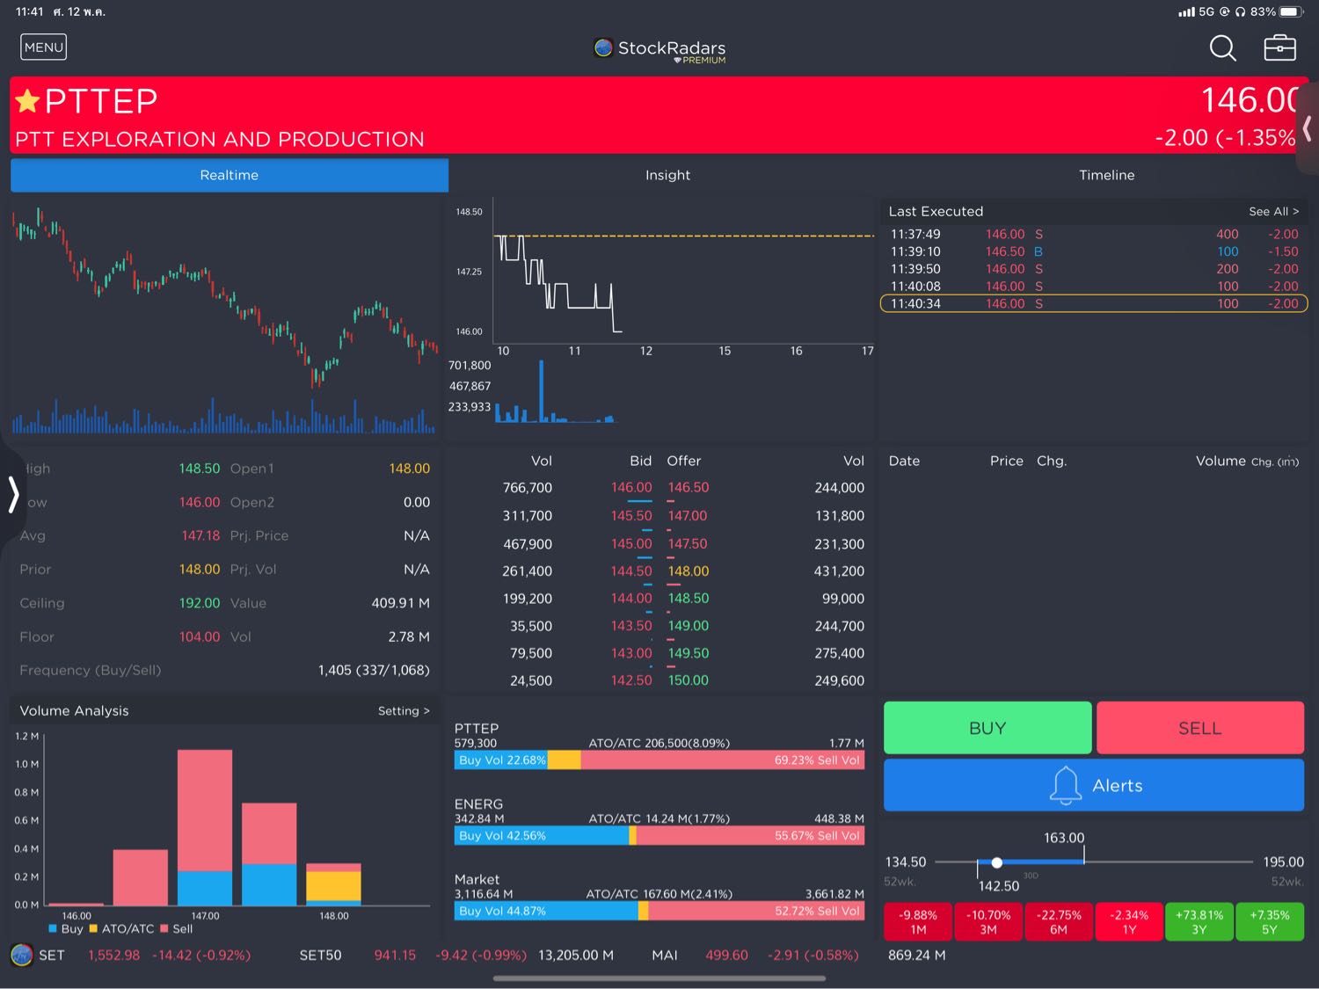The width and height of the screenshot is (1319, 989).
Task: Tap the cellular signal bars in status bar
Action: (1186, 12)
